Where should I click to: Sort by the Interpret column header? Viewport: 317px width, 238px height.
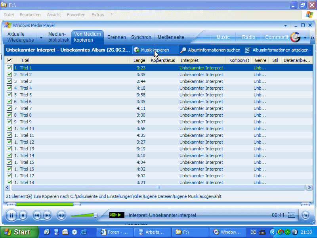[202, 60]
